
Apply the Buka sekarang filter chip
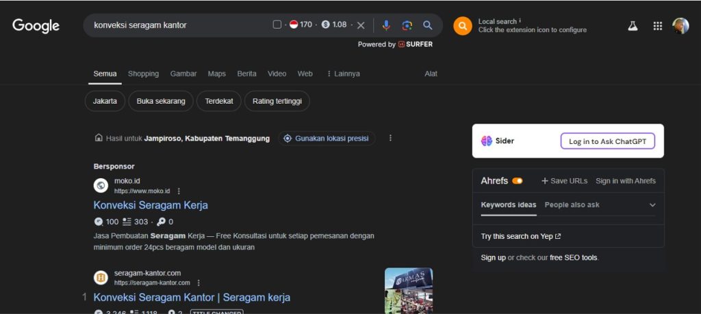tap(161, 101)
